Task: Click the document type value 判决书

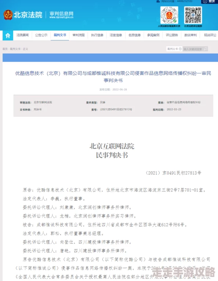Action: pyautogui.click(x=37, y=109)
